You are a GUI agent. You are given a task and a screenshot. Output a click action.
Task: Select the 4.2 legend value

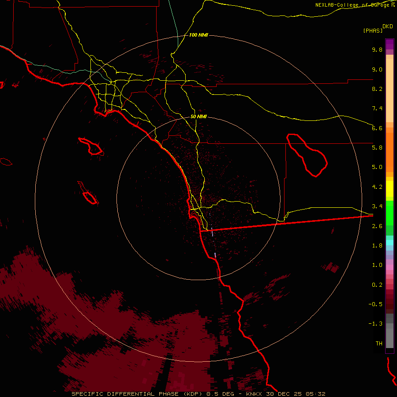click(377, 187)
